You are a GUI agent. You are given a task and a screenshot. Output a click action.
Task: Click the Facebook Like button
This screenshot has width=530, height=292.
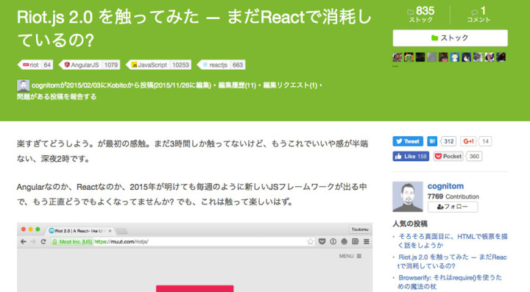[411, 156]
